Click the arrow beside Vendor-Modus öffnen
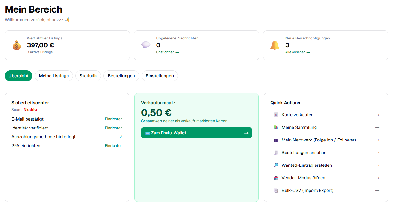402x216 pixels. pos(377,178)
